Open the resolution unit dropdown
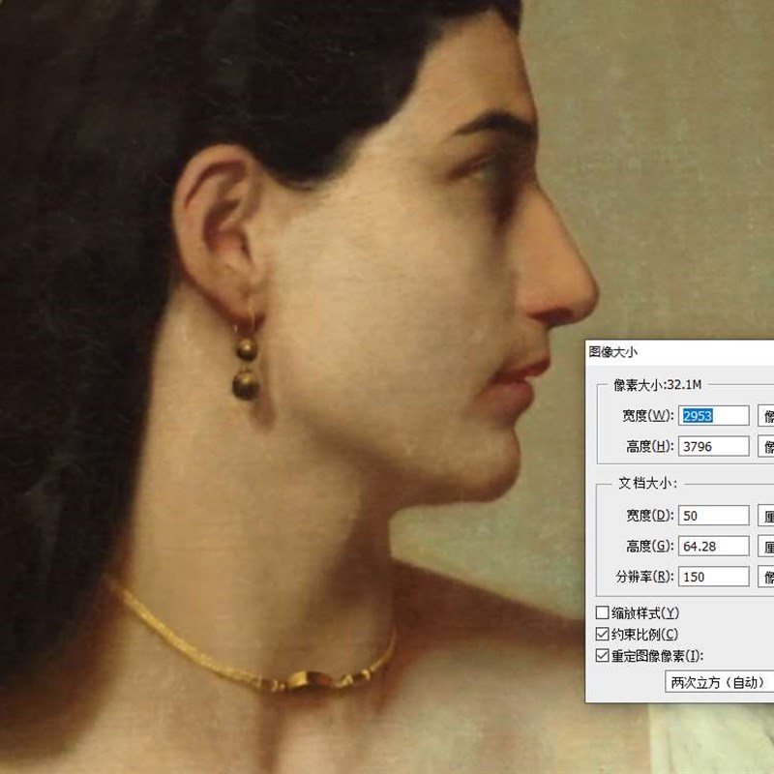 coord(766,577)
